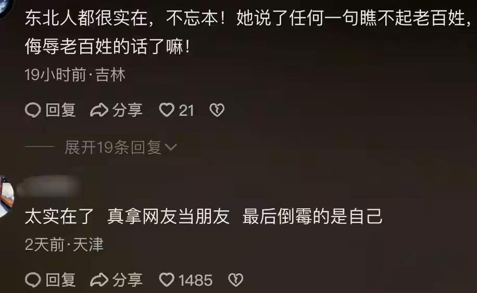Tap 回复 text under the Jilin comment
477x293 pixels.
click(60, 110)
